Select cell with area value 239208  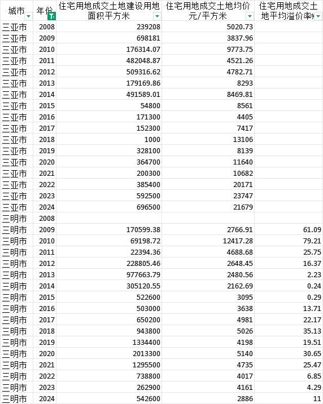click(109, 27)
